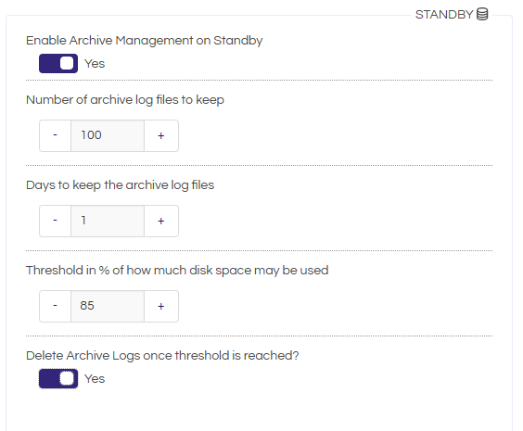Decrease number of archive log files to keep
Screen dimensions: 523x431
(x=56, y=135)
